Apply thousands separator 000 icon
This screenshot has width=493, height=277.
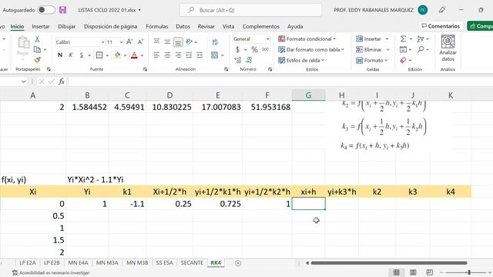tap(265, 49)
